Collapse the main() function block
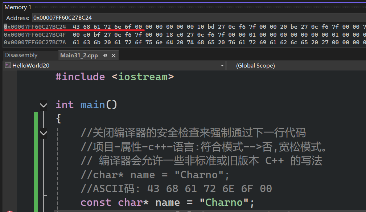The width and height of the screenshot is (366, 212). coord(43,105)
